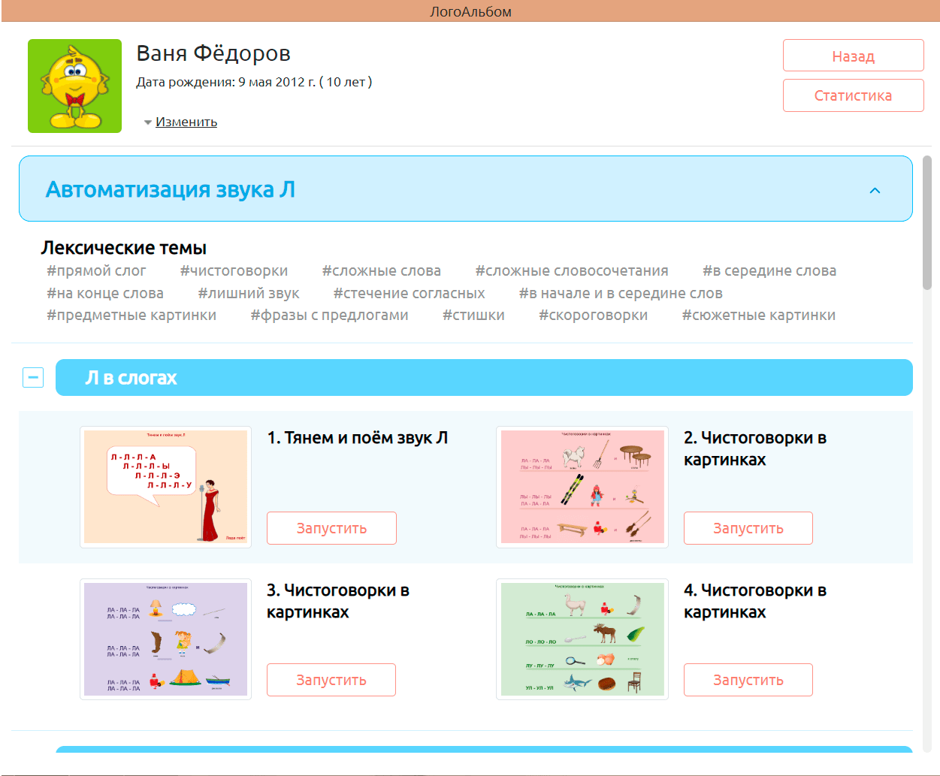Screen dimensions: 940x776
Task: Choose the #скороговорки tag
Action: (593, 316)
